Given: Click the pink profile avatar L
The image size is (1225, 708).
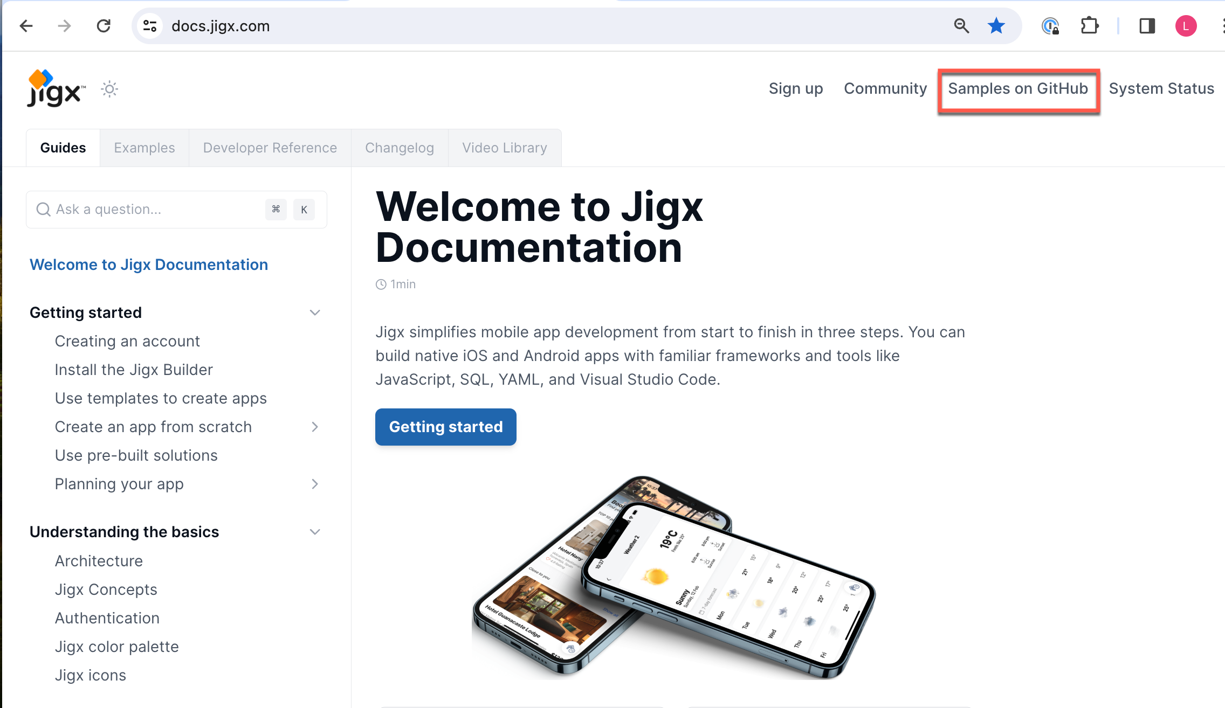Looking at the screenshot, I should [x=1186, y=26].
